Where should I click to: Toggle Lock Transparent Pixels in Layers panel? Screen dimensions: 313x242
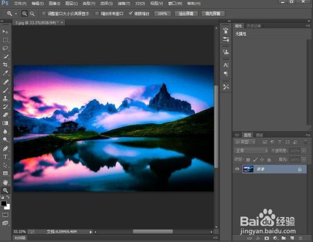[248, 159]
